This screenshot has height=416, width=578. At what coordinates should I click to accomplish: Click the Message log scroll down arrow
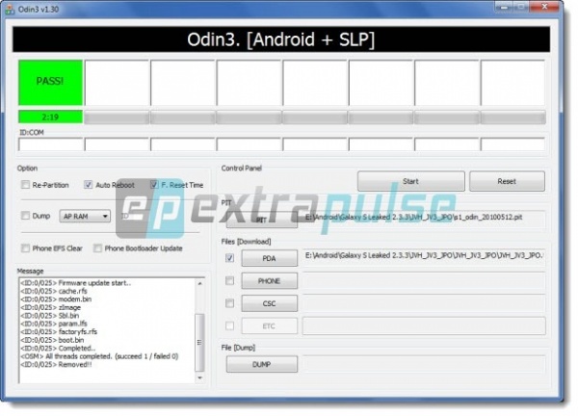199,377
